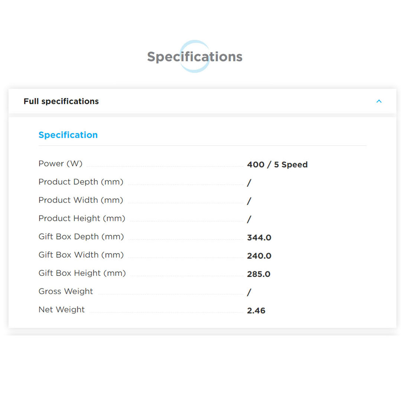401x401 pixels.
Task: Click the slash value beside Gross Weight
Action: (249, 293)
